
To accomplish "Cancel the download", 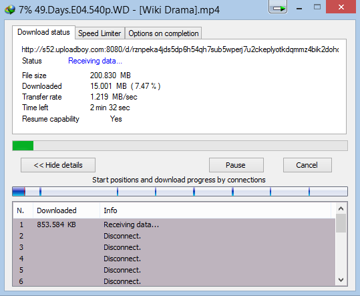I will 307,165.
